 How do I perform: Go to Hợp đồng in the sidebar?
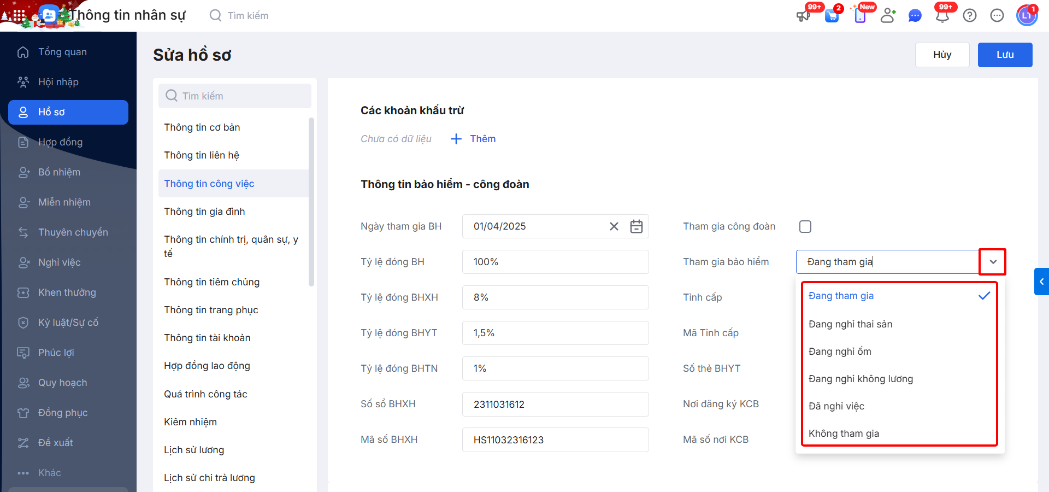[60, 142]
